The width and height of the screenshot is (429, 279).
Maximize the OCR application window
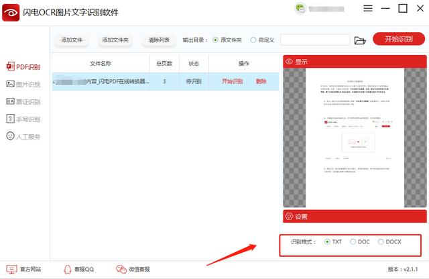tap(402, 9)
